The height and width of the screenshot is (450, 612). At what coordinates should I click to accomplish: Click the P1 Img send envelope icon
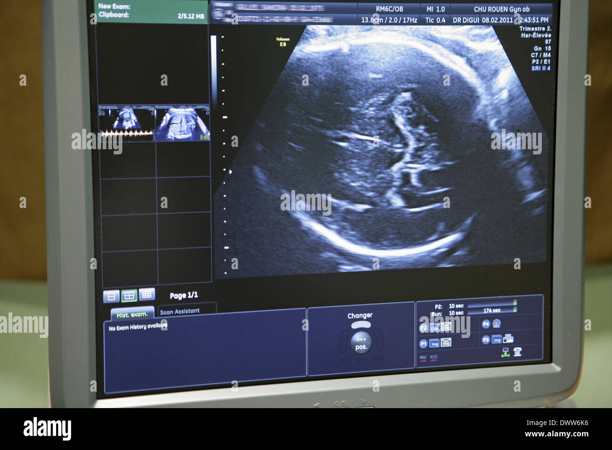coord(446,342)
